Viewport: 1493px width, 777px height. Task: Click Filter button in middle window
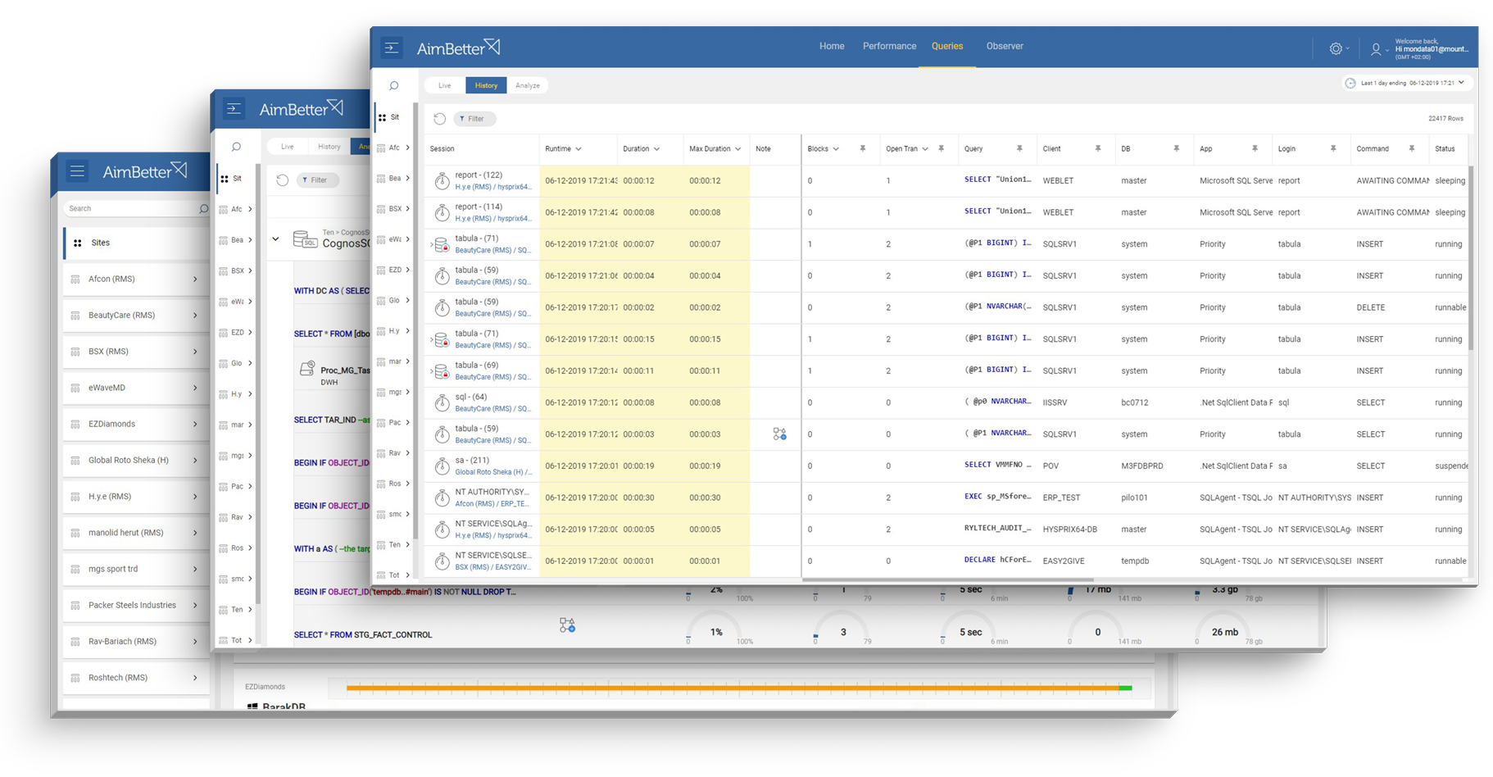coord(318,179)
